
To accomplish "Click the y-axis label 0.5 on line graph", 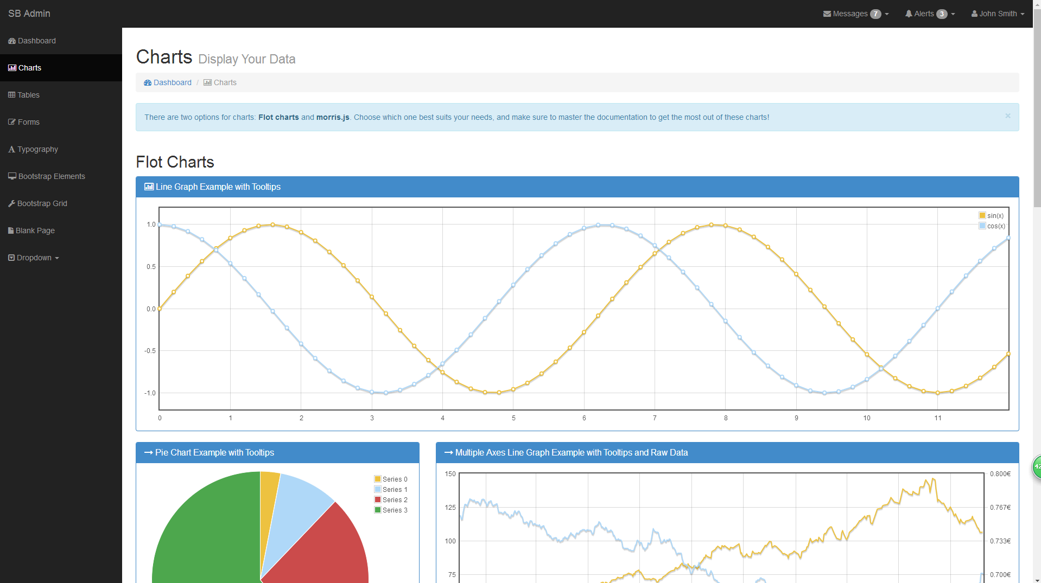I will (151, 267).
